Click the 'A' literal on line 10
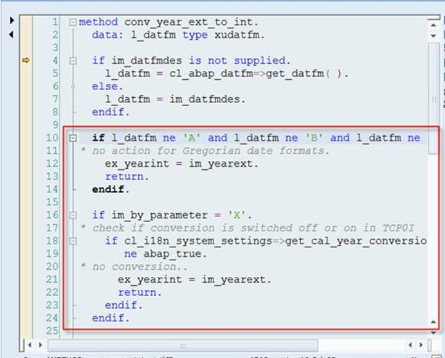 [x=192, y=138]
